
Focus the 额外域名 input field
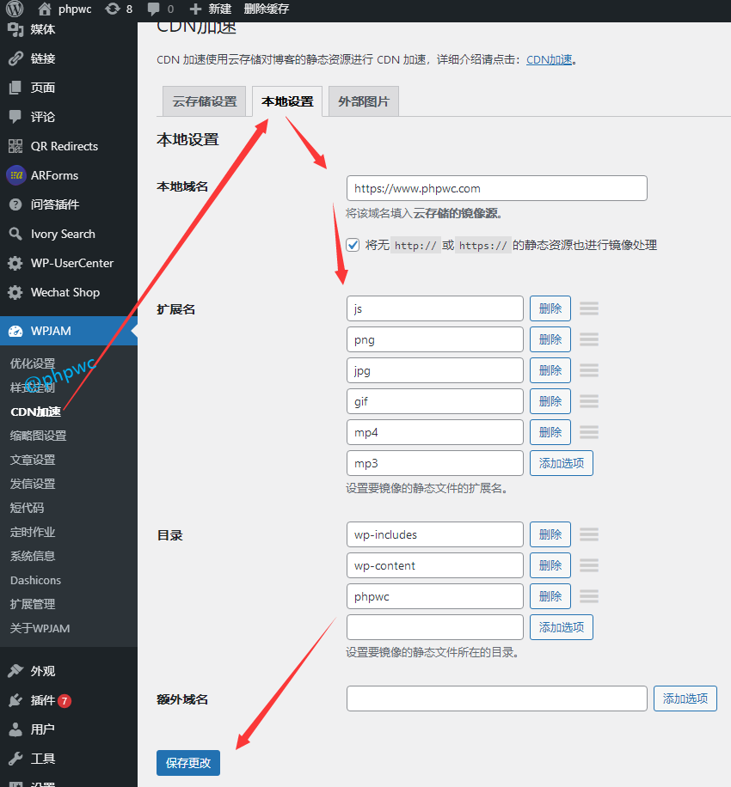tap(496, 699)
